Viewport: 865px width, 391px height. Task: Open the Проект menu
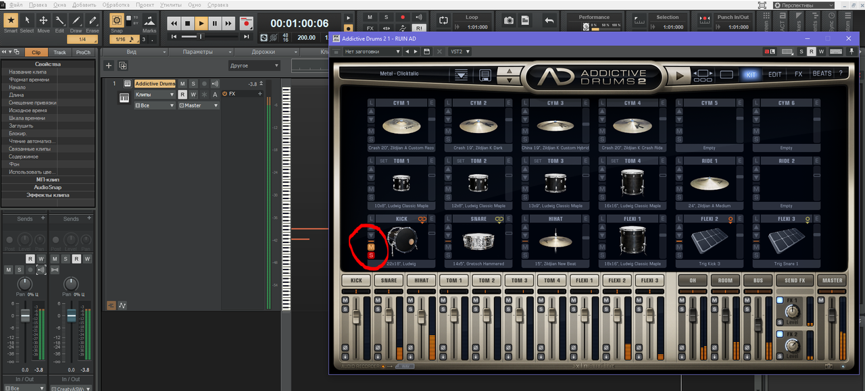coord(145,5)
